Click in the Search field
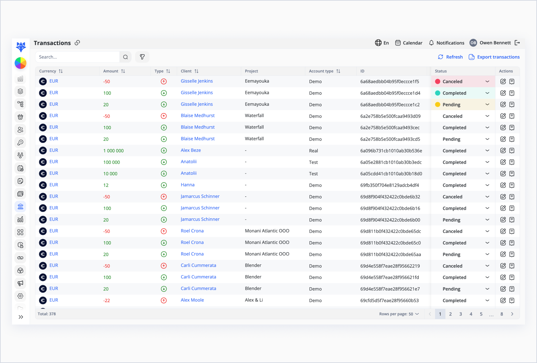 (77, 57)
